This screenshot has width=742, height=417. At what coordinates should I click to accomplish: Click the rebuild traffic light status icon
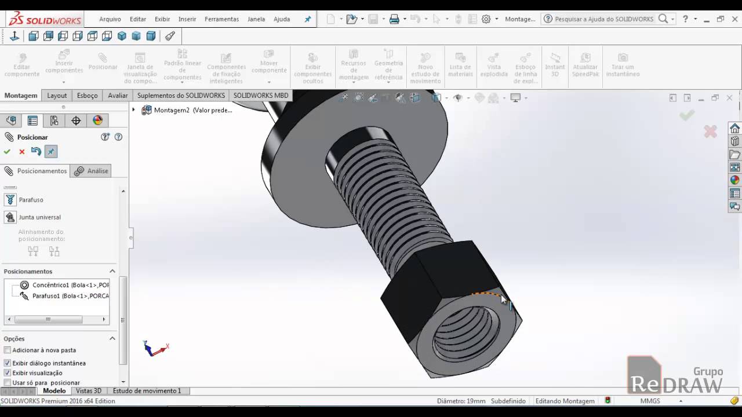click(608, 401)
